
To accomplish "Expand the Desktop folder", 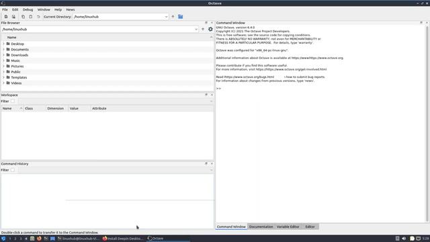I will [3, 44].
